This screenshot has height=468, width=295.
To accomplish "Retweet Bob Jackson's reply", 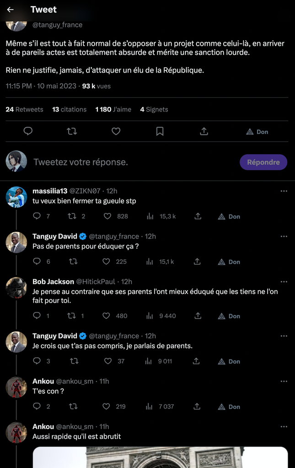I will (71, 316).
